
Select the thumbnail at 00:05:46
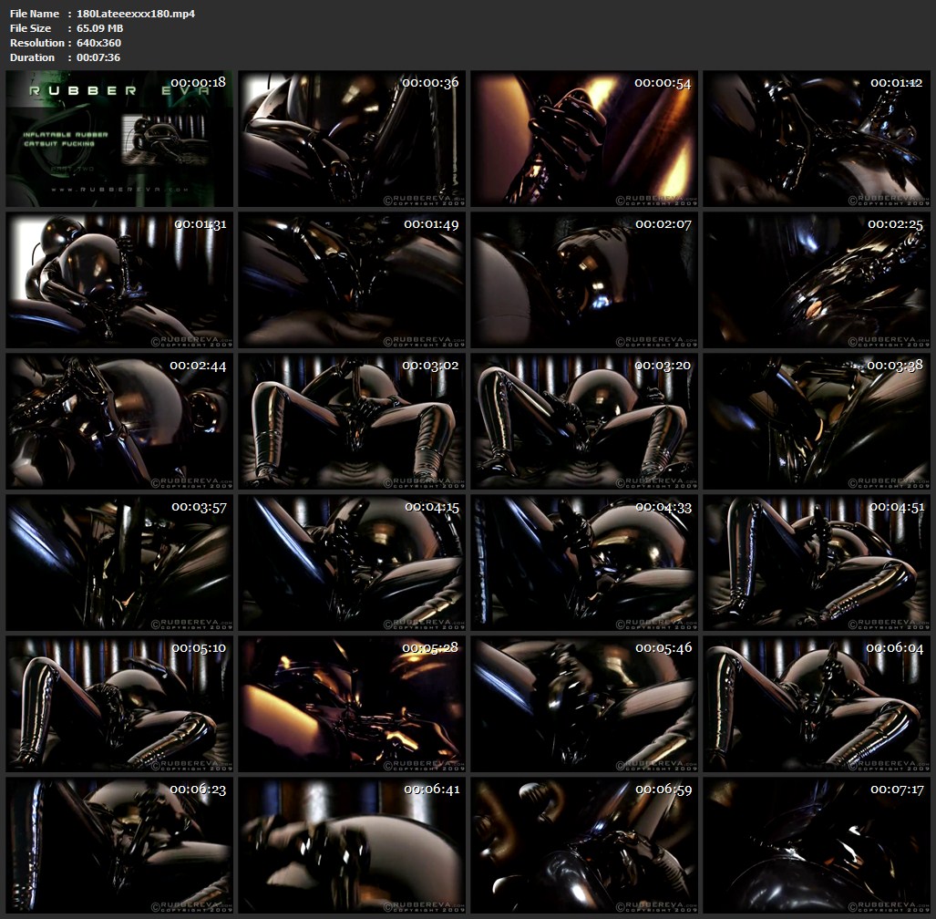click(x=584, y=704)
